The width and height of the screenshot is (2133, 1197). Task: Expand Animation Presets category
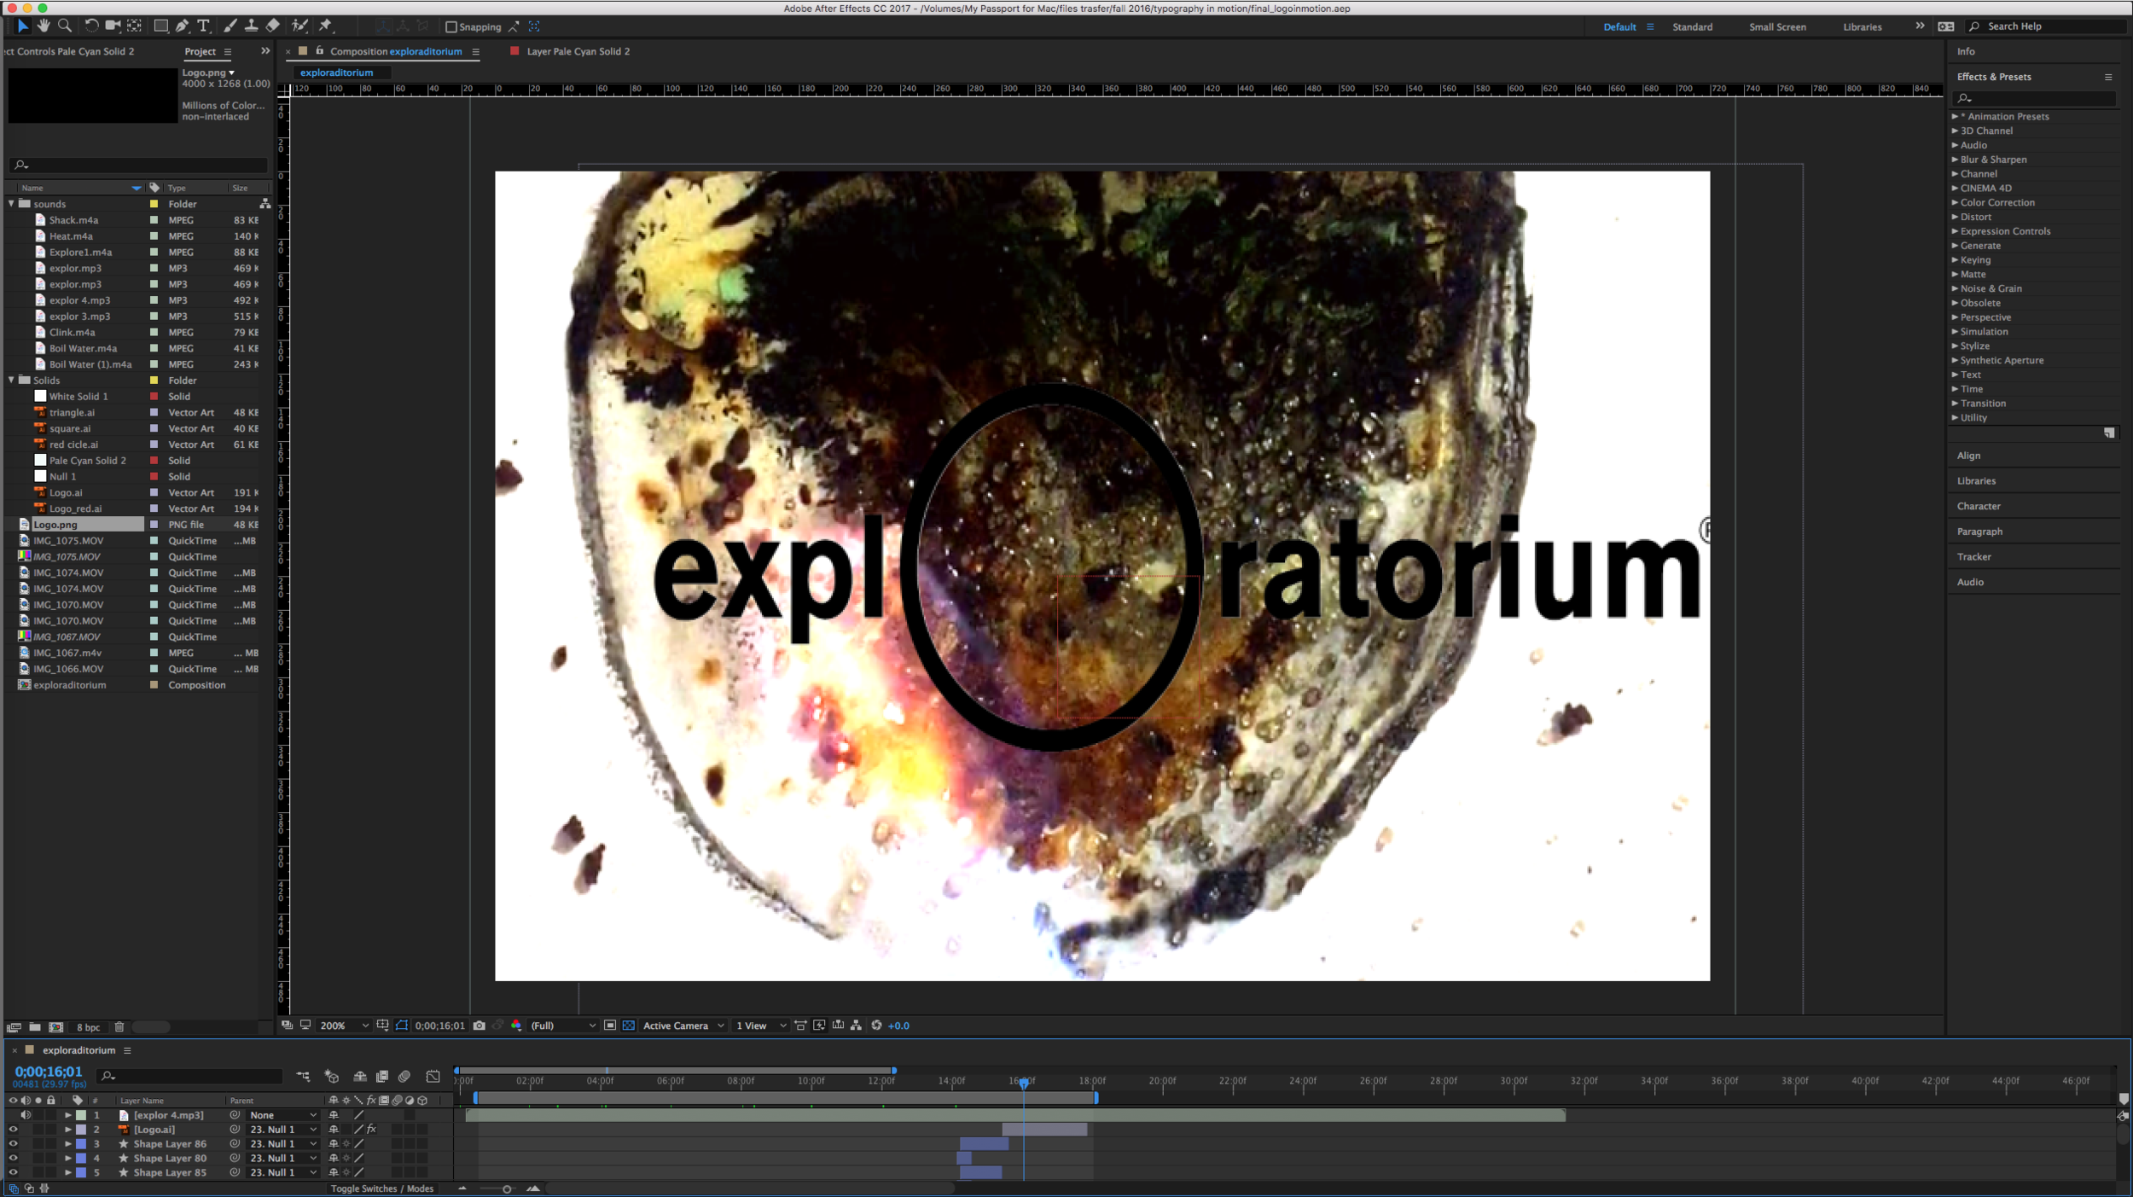click(1955, 117)
